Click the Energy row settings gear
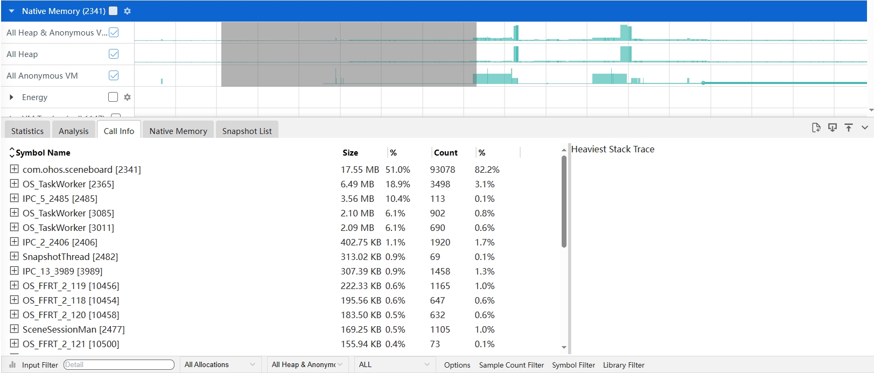 [x=127, y=97]
